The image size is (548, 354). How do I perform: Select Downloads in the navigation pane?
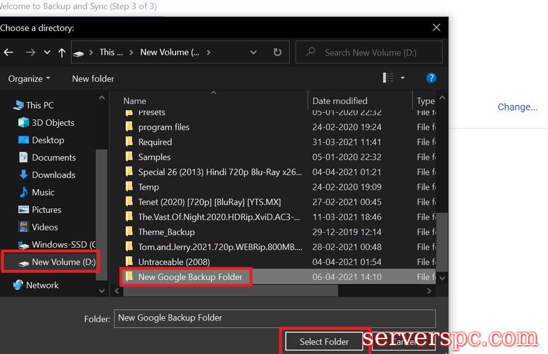point(53,175)
